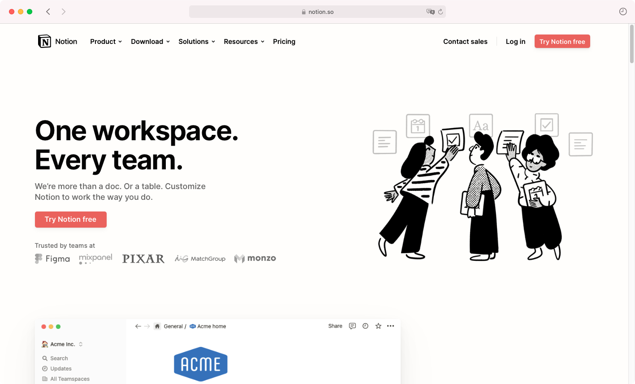Click the Notion logo icon
The height and width of the screenshot is (384, 635).
(44, 41)
